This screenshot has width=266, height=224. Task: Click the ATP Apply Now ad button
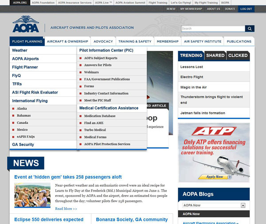point(214,177)
